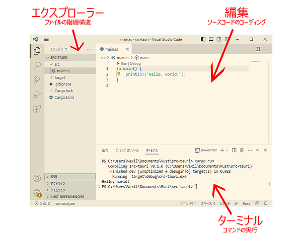302x241 pixels.
Task: Click the Accounts icon in activity bar
Action: point(37,178)
